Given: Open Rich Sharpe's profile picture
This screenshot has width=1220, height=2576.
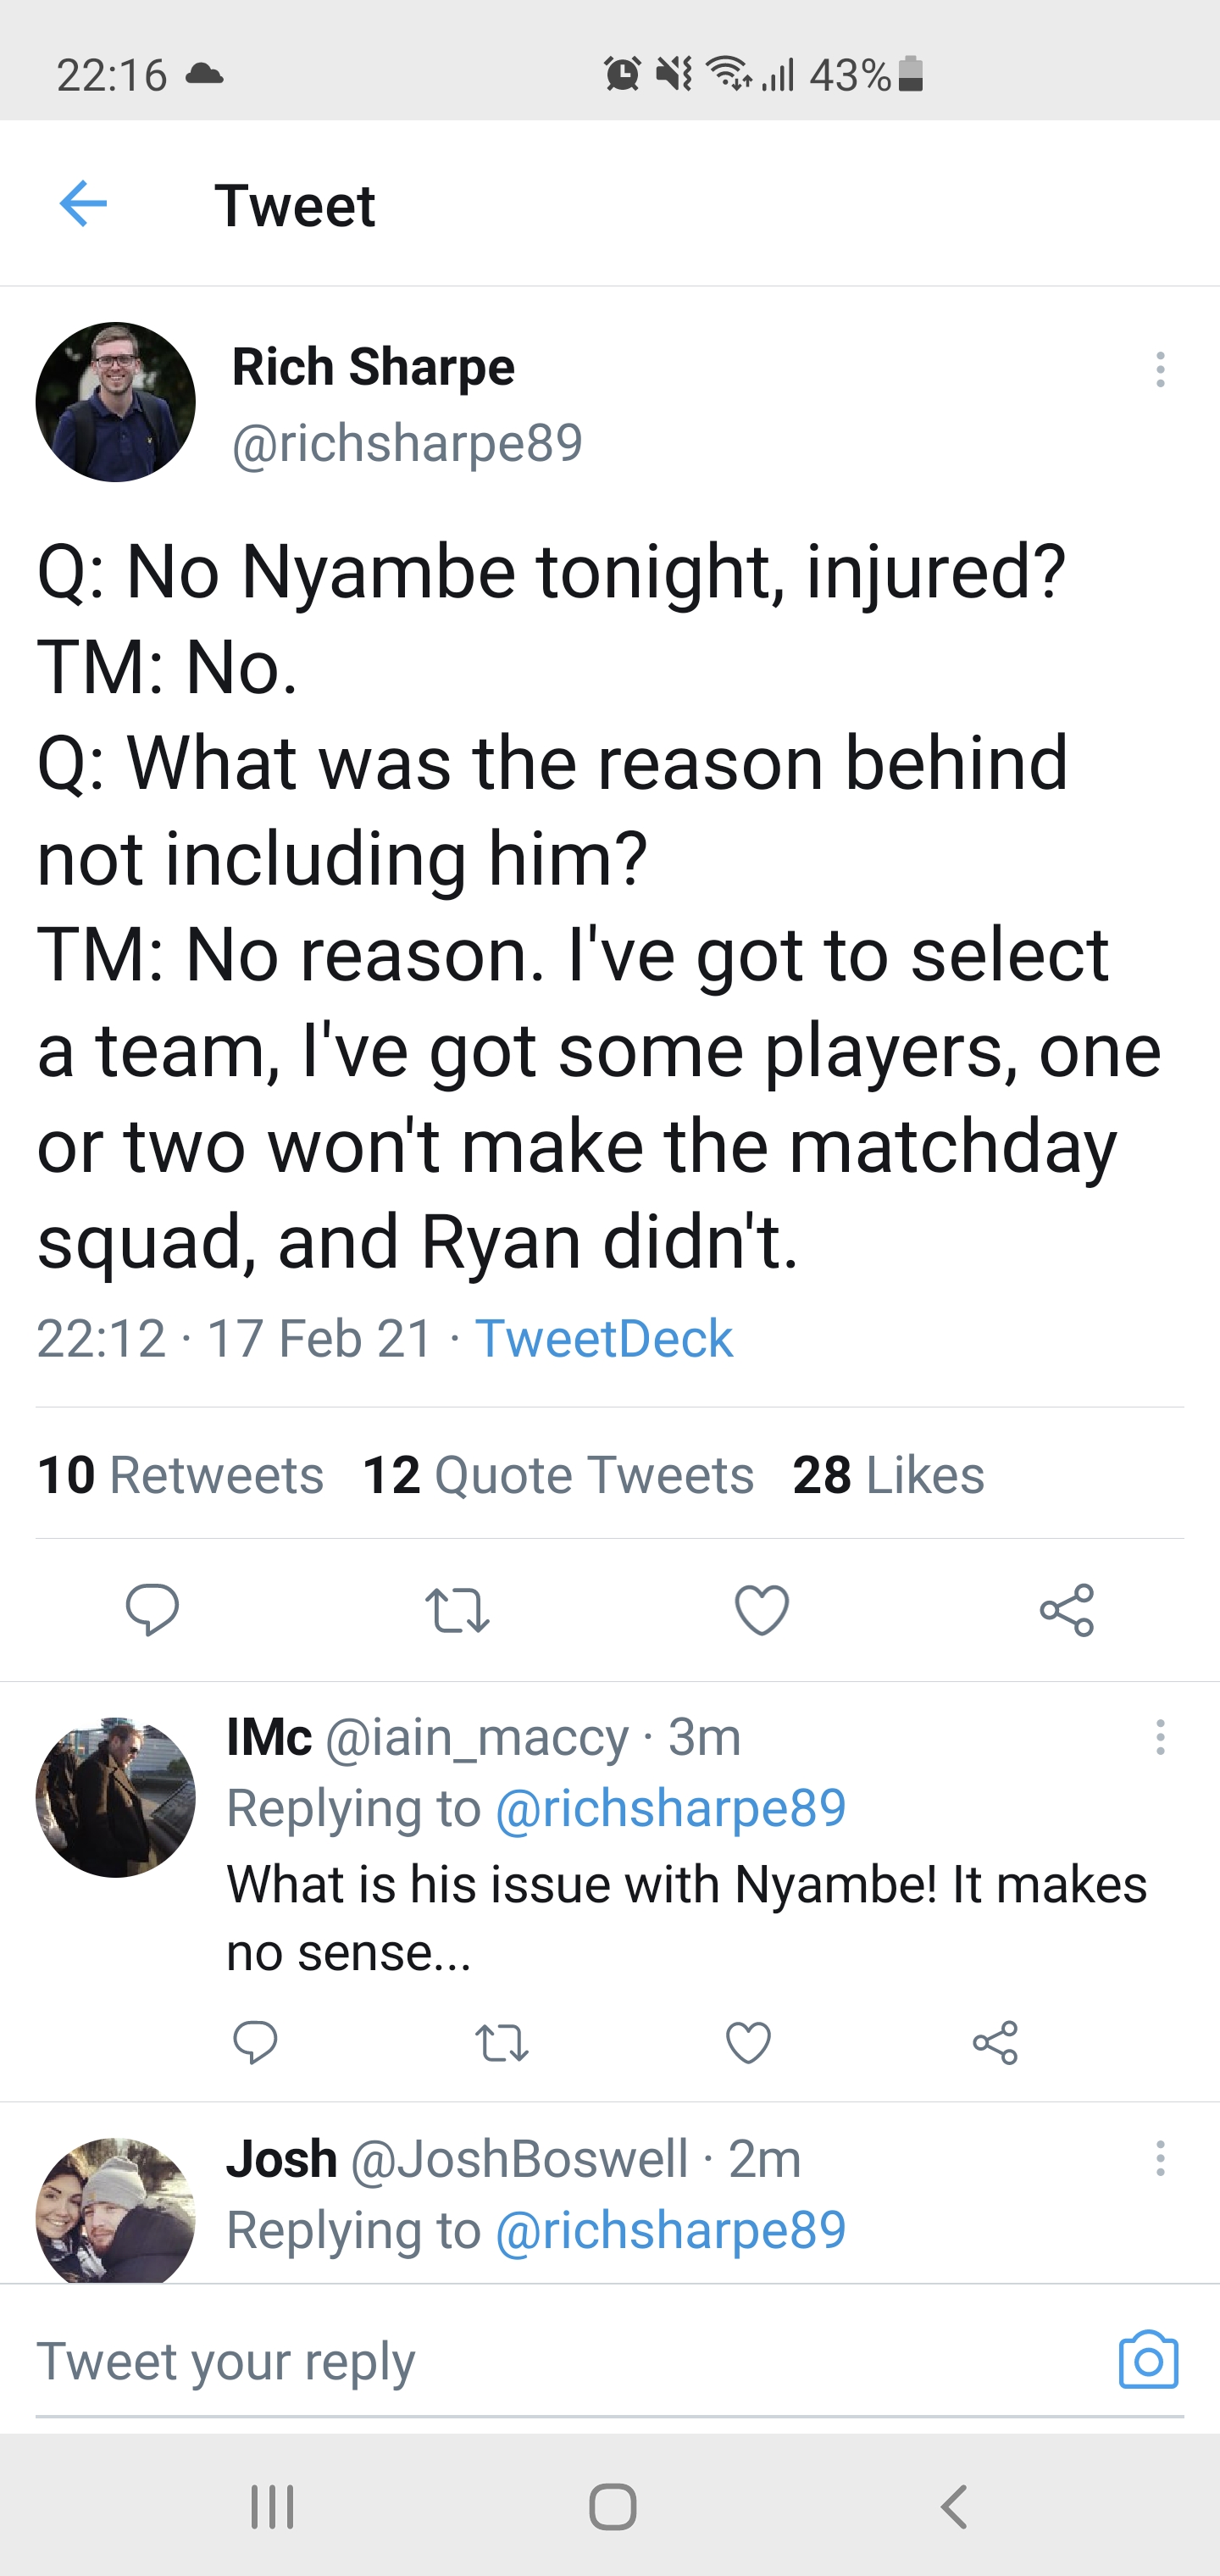Looking at the screenshot, I should (x=116, y=402).
